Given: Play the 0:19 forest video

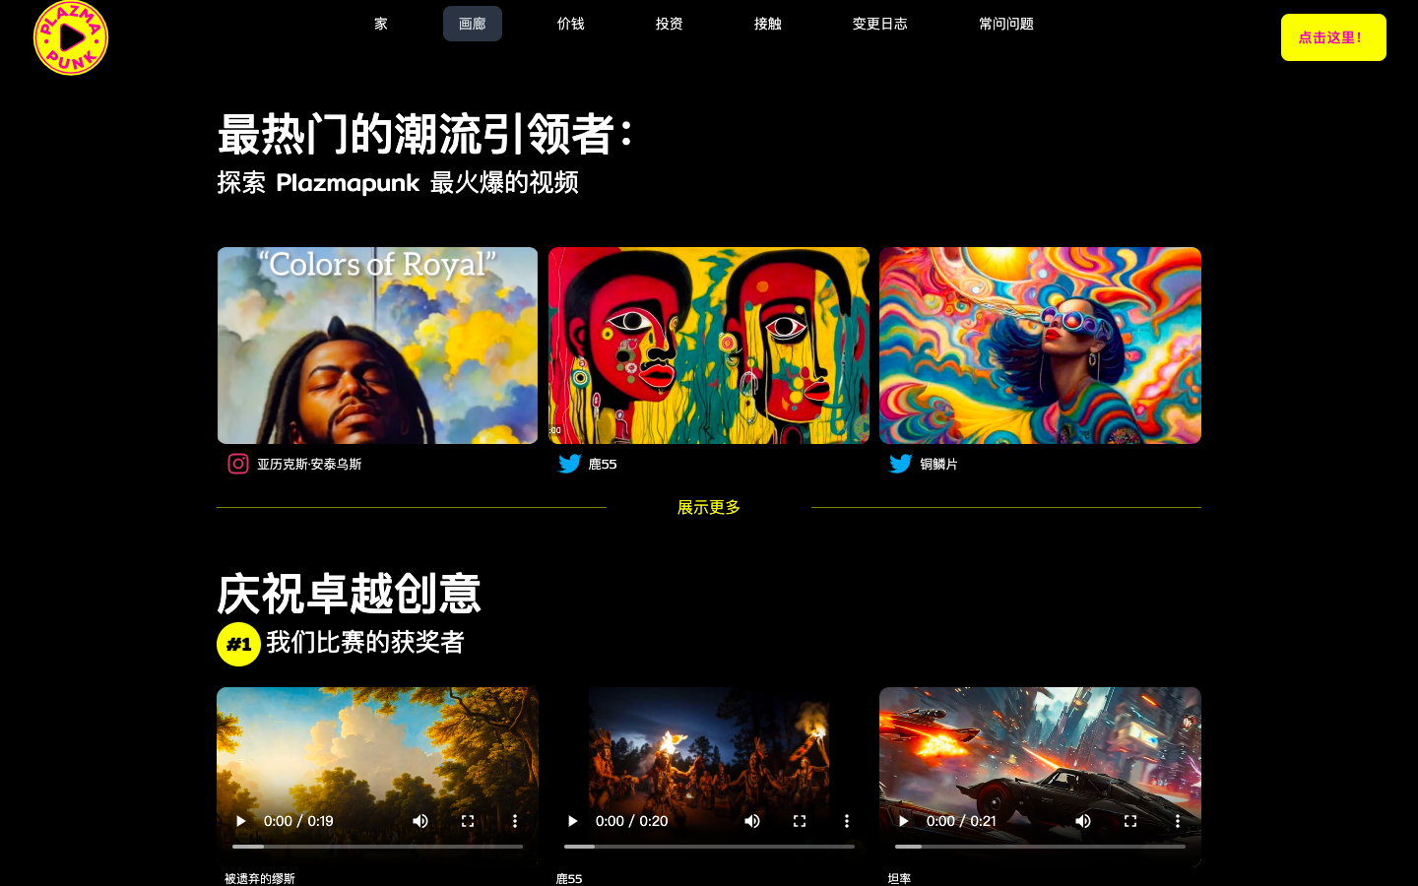Looking at the screenshot, I should [240, 821].
